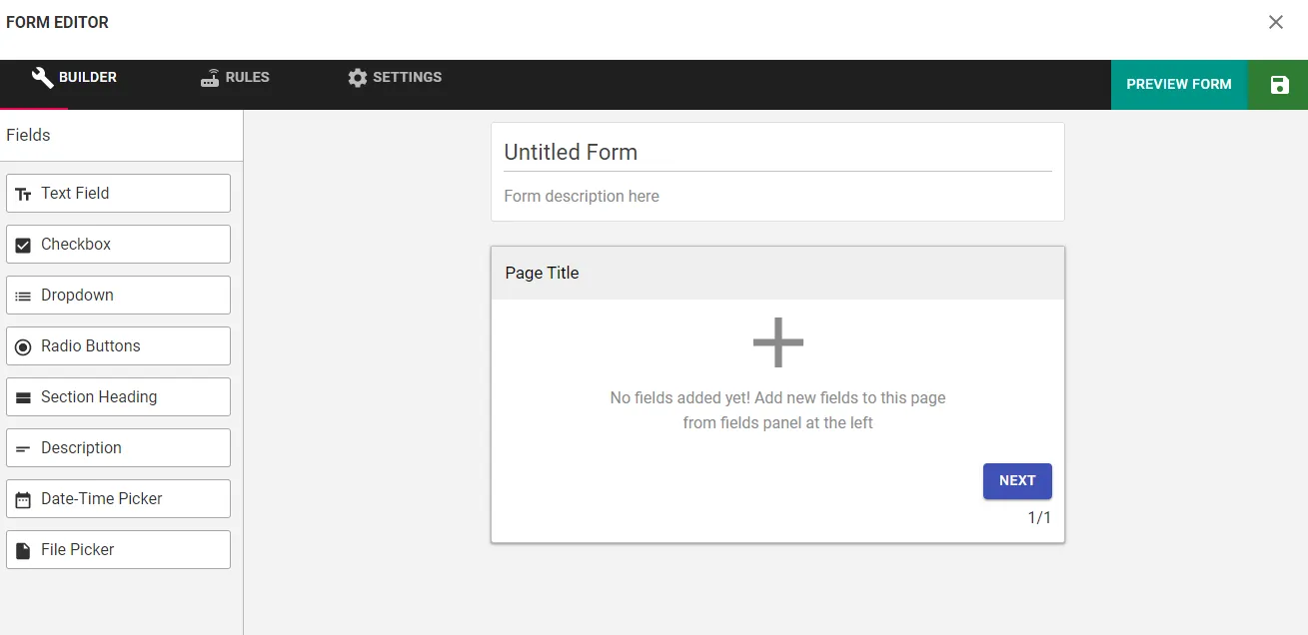Edit the Untitled Form title field
The width and height of the screenshot is (1308, 635).
[777, 153]
